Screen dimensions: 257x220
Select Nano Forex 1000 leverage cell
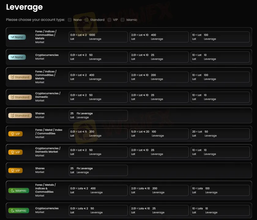[x=98, y=37]
